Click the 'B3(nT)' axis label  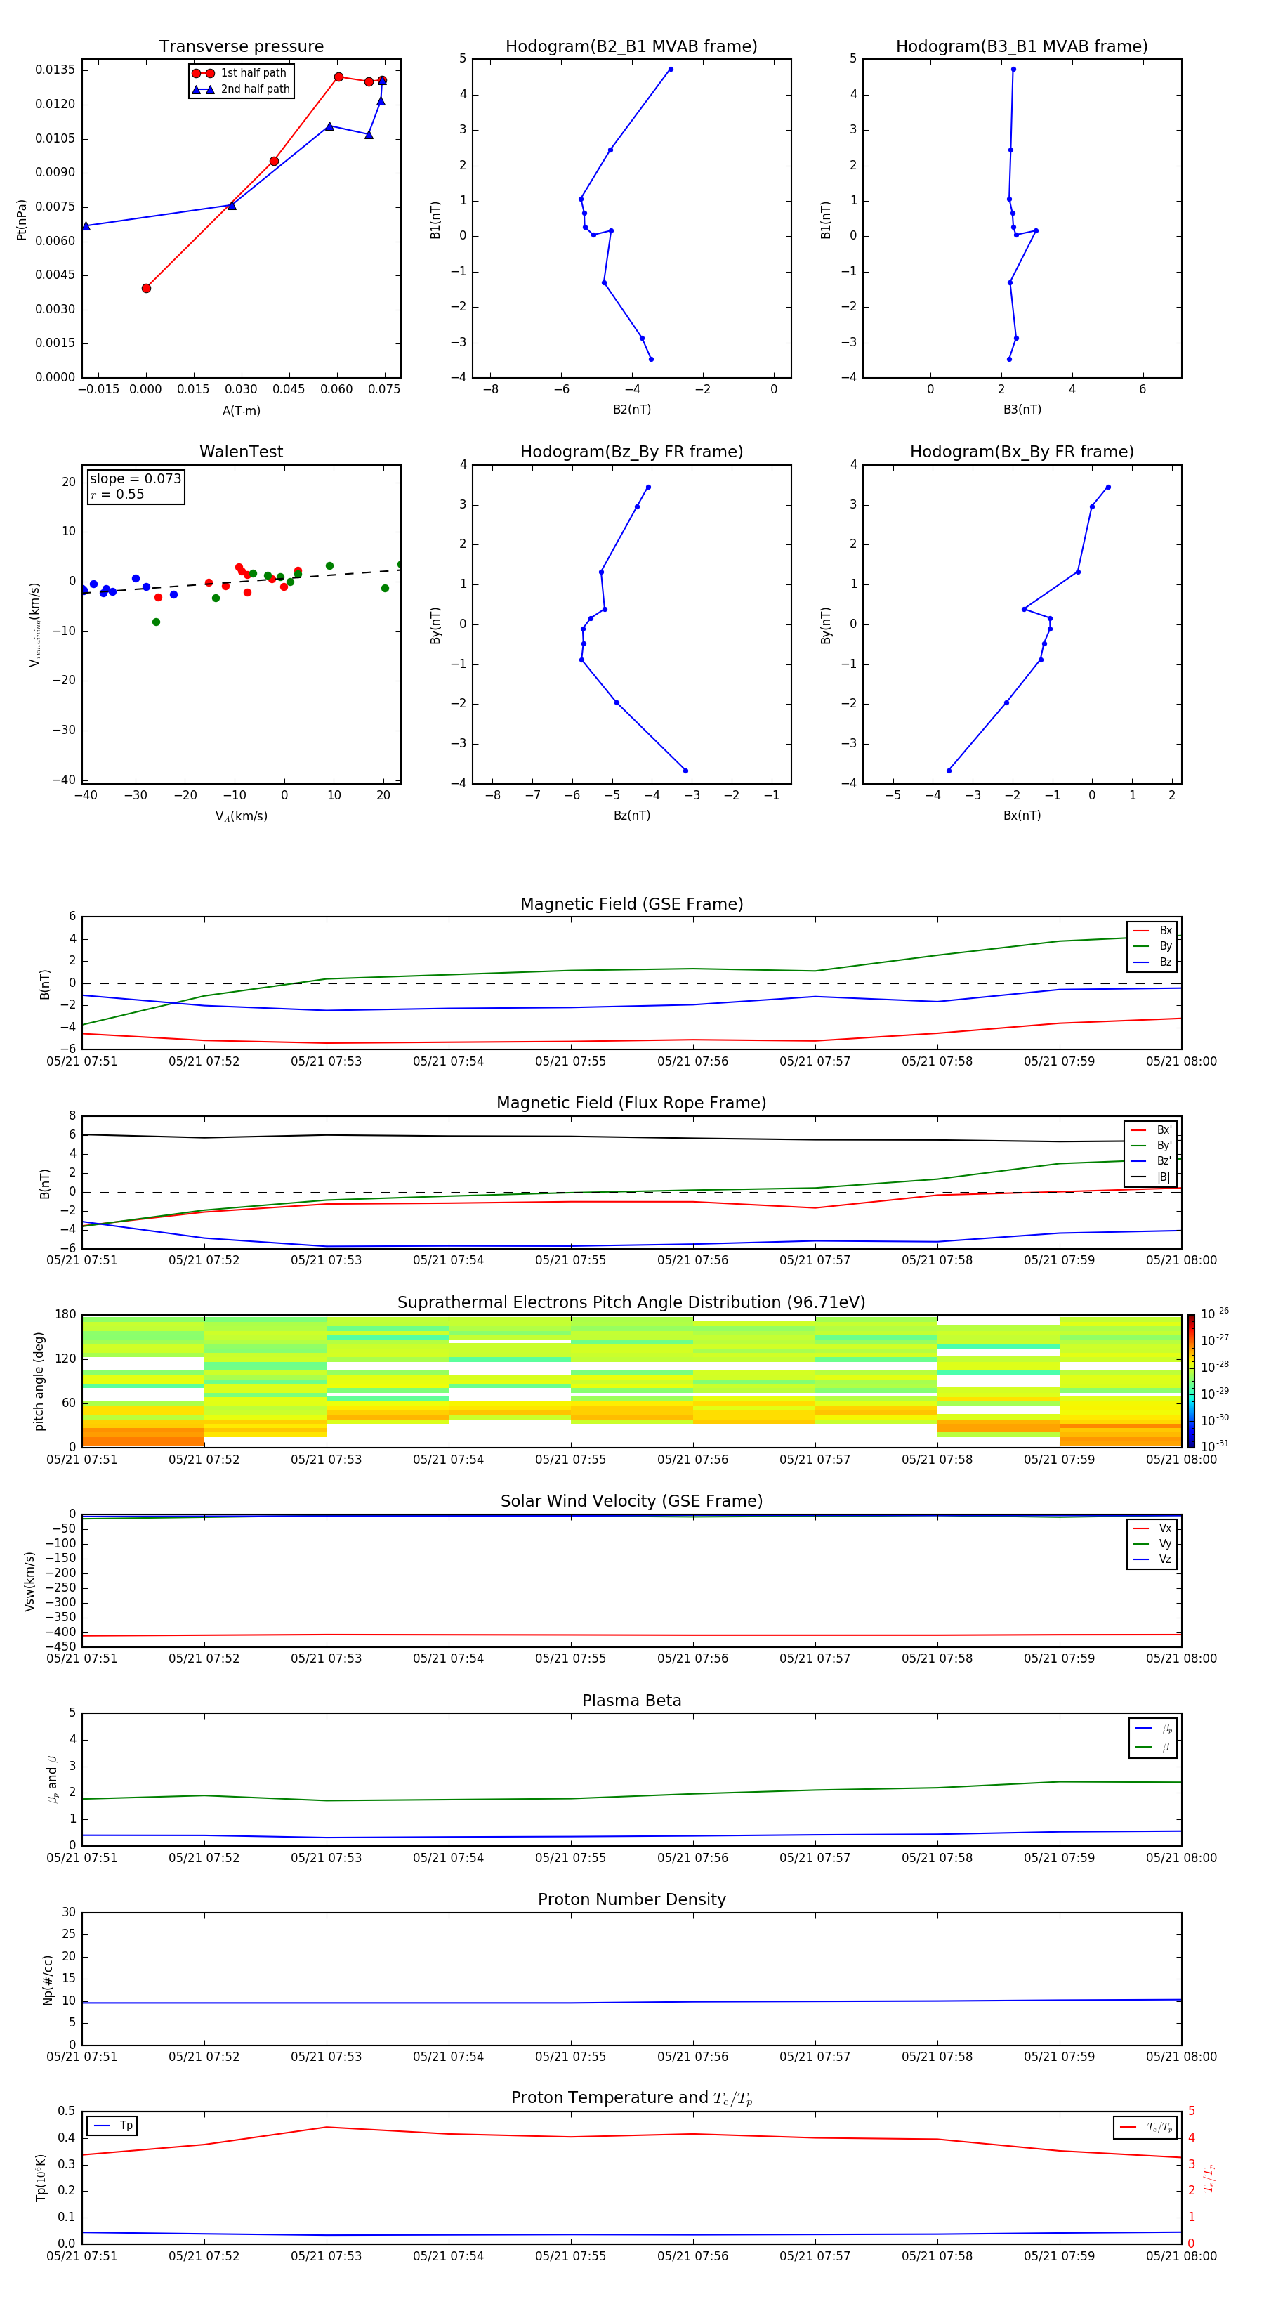coord(1022,410)
